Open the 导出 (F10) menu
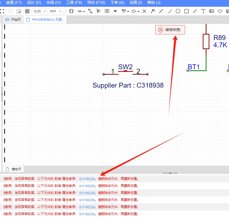Screen dimensions: 229x218 [x=96, y=3]
